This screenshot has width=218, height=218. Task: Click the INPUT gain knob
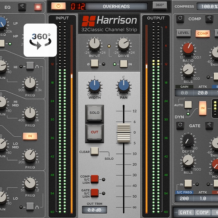click(x=94, y=44)
